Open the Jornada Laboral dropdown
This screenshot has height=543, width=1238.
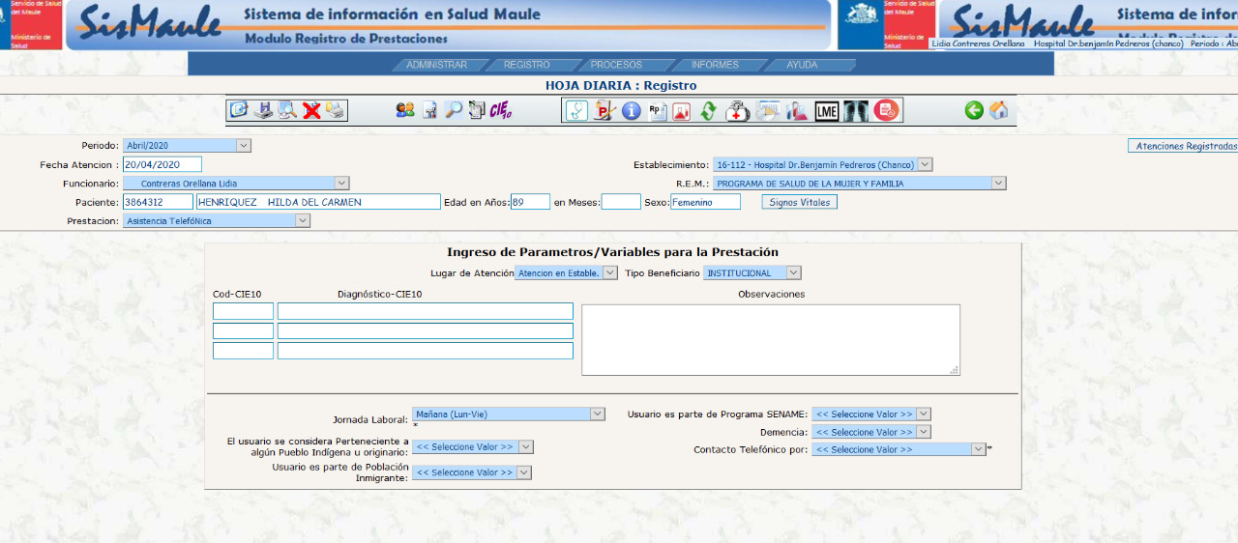597,414
